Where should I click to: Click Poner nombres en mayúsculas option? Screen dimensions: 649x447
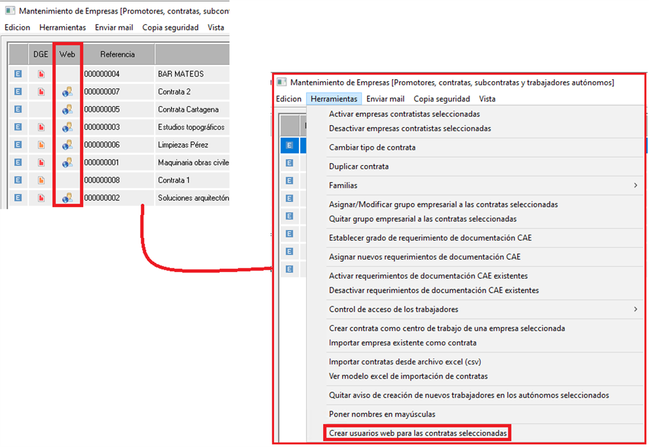(382, 414)
